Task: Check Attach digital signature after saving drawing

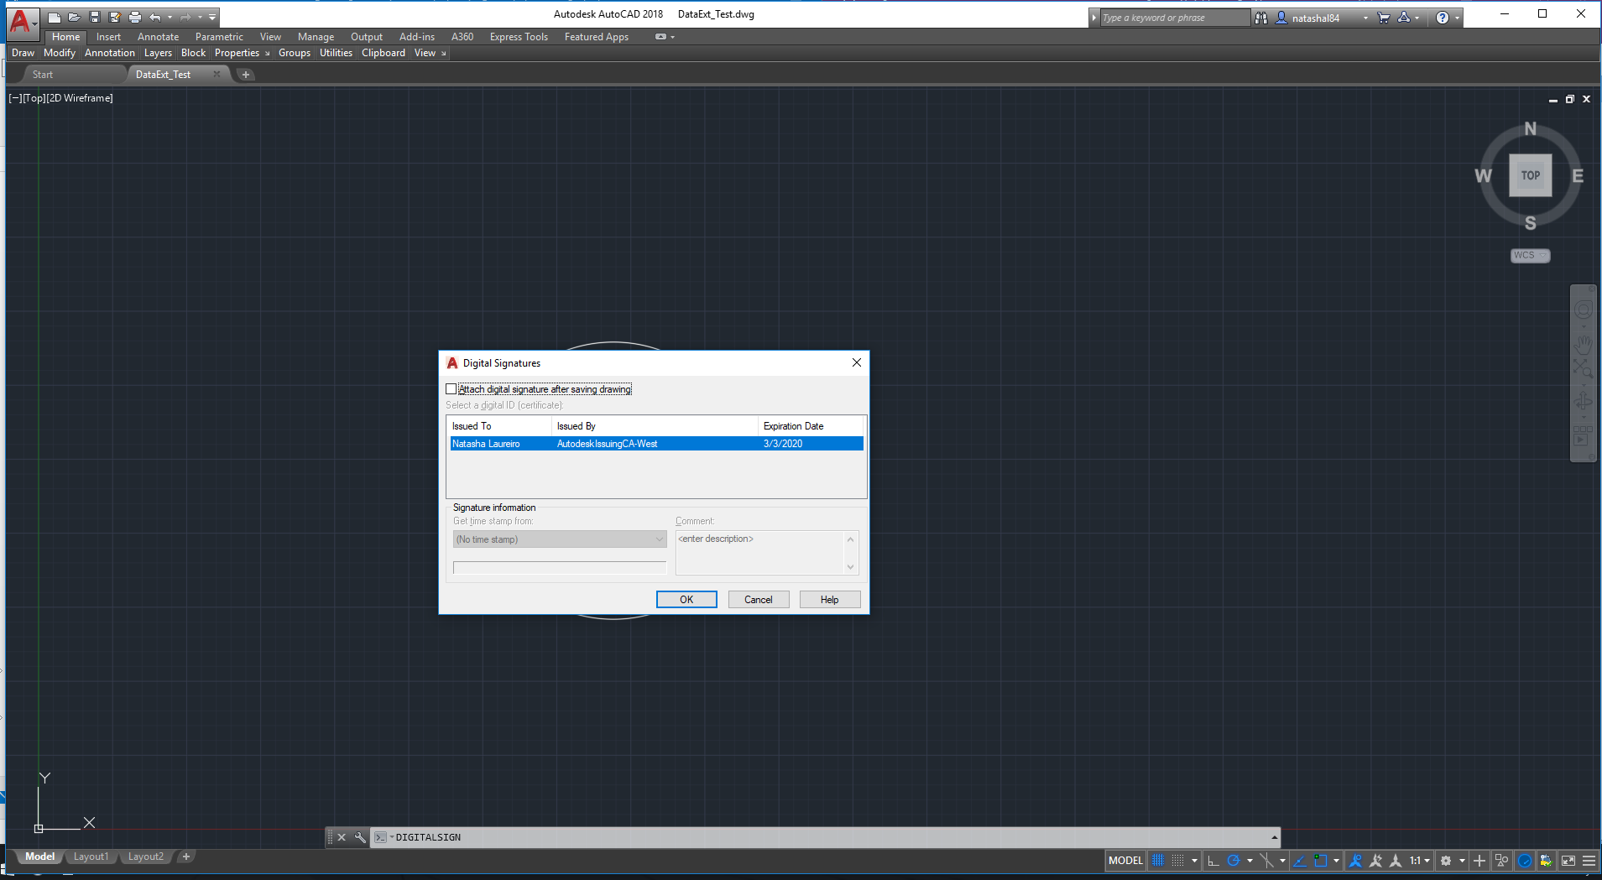Action: pyautogui.click(x=451, y=389)
